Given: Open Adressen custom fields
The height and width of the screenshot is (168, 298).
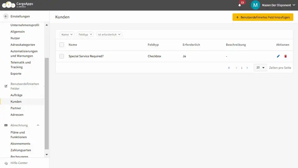Looking at the screenshot, I should (17, 115).
